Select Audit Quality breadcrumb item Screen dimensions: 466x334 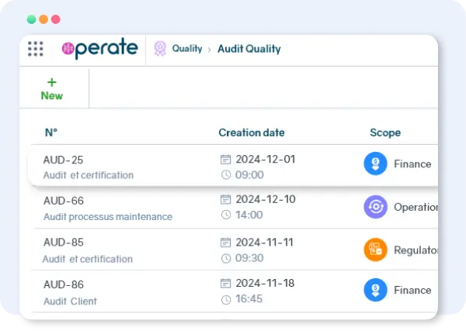coord(249,49)
